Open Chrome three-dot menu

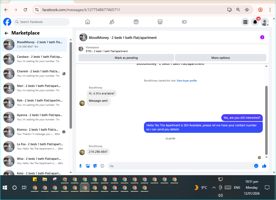click(270, 10)
